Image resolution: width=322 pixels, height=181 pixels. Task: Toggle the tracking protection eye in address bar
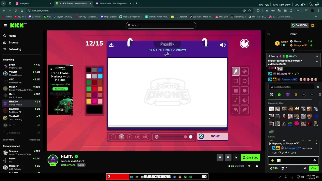tap(244, 11)
